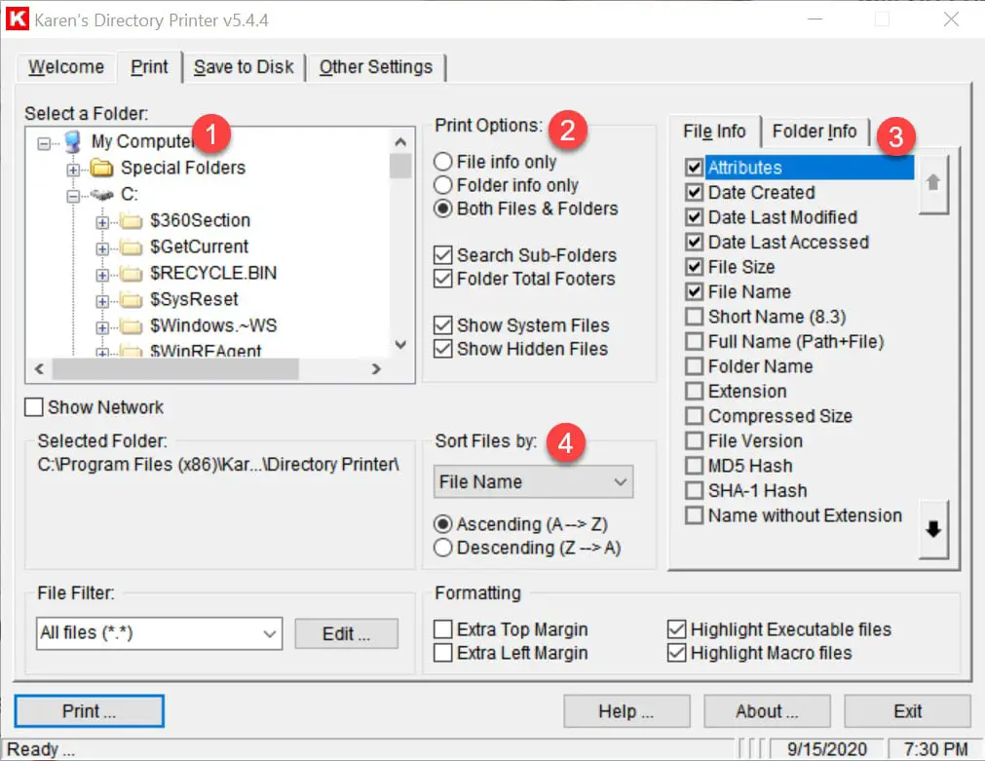The image size is (985, 761).
Task: Check File Version field
Action: [x=694, y=441]
